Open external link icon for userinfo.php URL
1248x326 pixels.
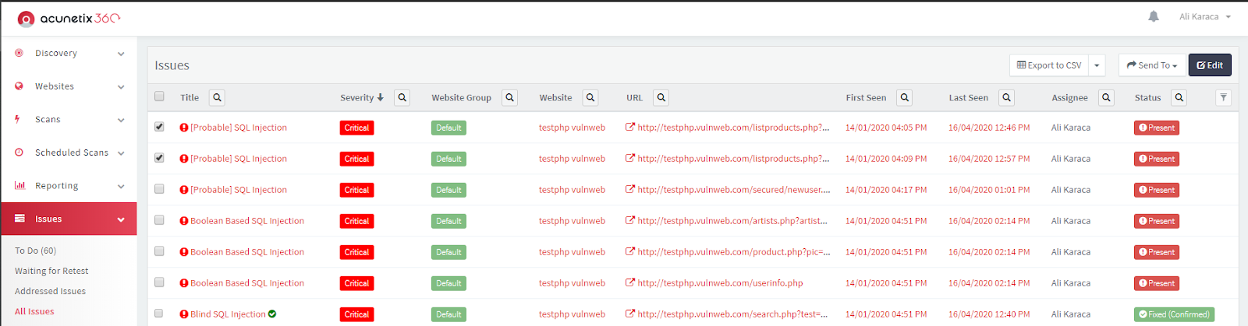point(629,283)
